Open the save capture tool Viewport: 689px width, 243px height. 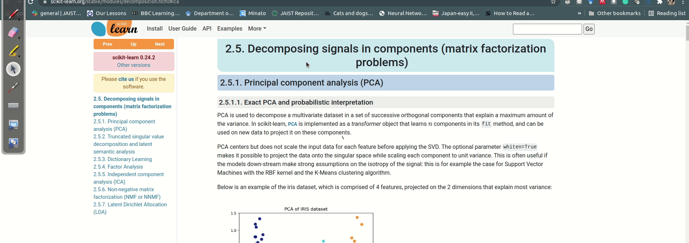click(x=13, y=143)
